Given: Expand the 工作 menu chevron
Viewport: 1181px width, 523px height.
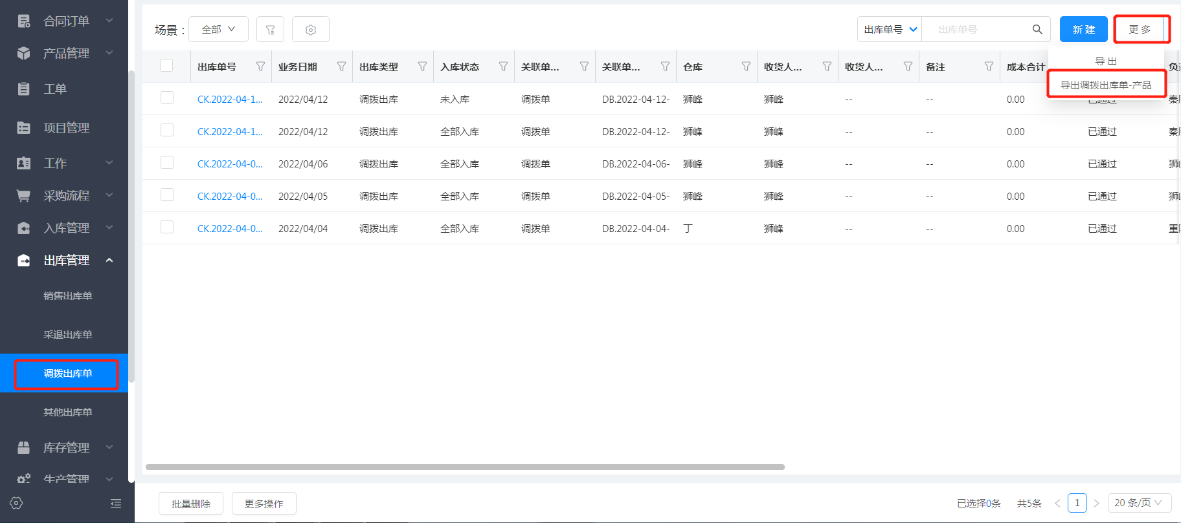Looking at the screenshot, I should coord(109,163).
